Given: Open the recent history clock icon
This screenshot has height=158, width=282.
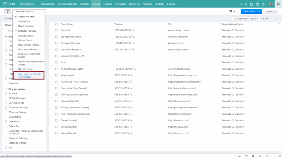Looking at the screenshot, I should tap(274, 156).
